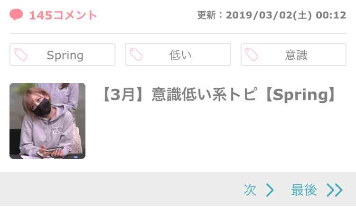Click the pink speech bubble comment icon

[16, 15]
